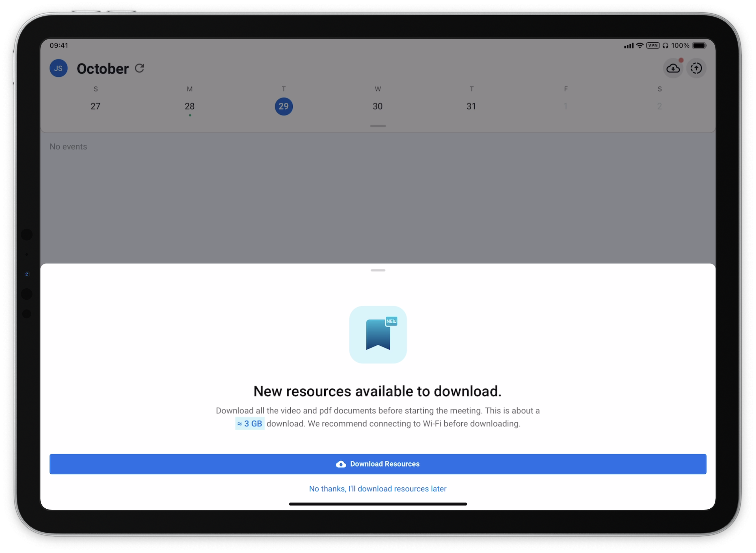Click the Wi-Fi icon in status bar
Viewport: 756px width, 553px height.
point(640,45)
